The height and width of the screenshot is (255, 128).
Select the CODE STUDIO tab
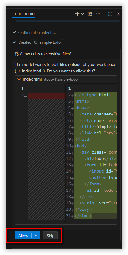[24, 14]
